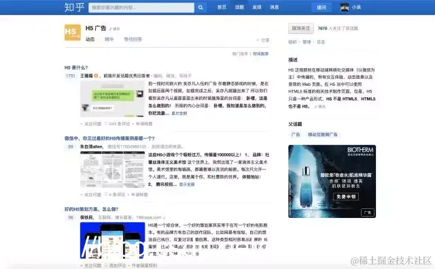The height and width of the screenshot is (269, 435).
Task: Open 话题 in the top navigation
Action: 239,7
